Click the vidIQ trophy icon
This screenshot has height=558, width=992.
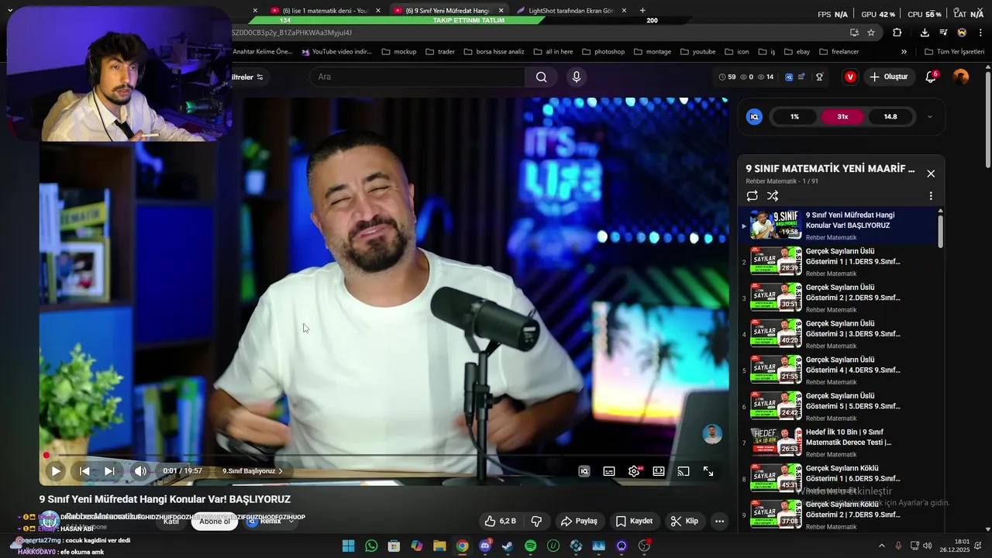click(819, 77)
